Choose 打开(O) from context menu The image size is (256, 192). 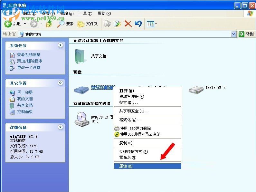(147, 91)
